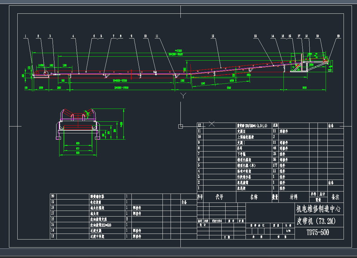Viewport: 357px width, 258px height.
Task: Select the quantity 46 in row 8
Action: click(275, 148)
